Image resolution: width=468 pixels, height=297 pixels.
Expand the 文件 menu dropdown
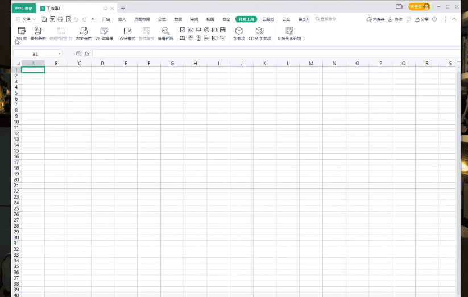(26, 19)
